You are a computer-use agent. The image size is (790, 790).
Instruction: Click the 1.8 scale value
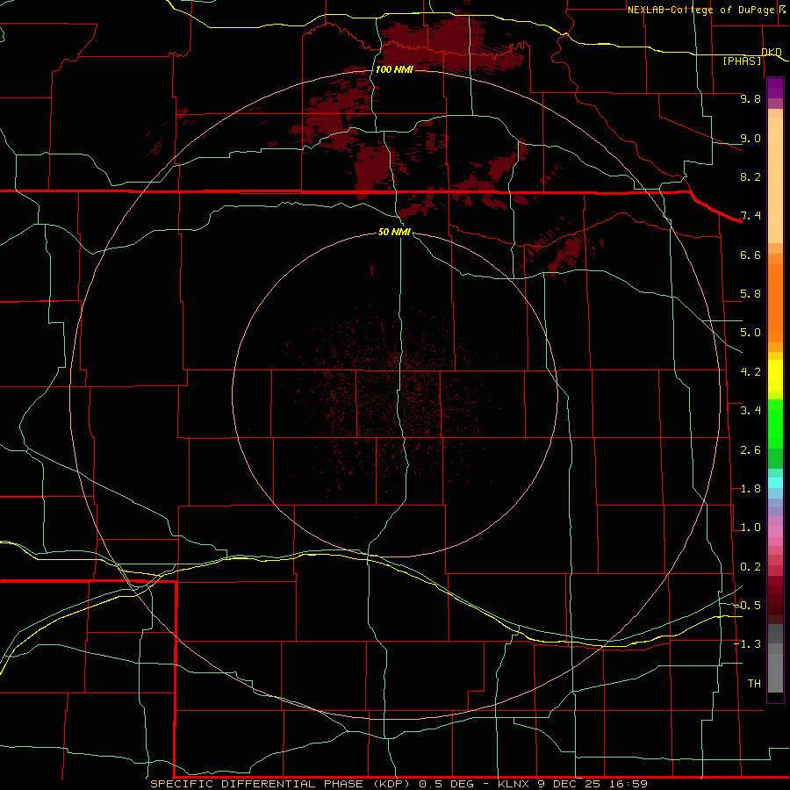750,489
